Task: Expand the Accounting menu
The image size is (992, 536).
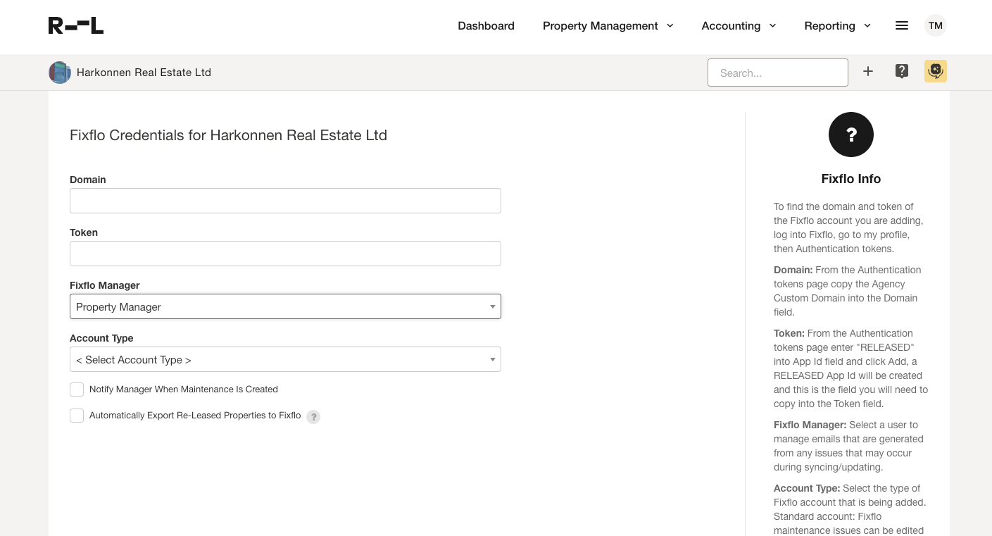Action: click(x=739, y=26)
